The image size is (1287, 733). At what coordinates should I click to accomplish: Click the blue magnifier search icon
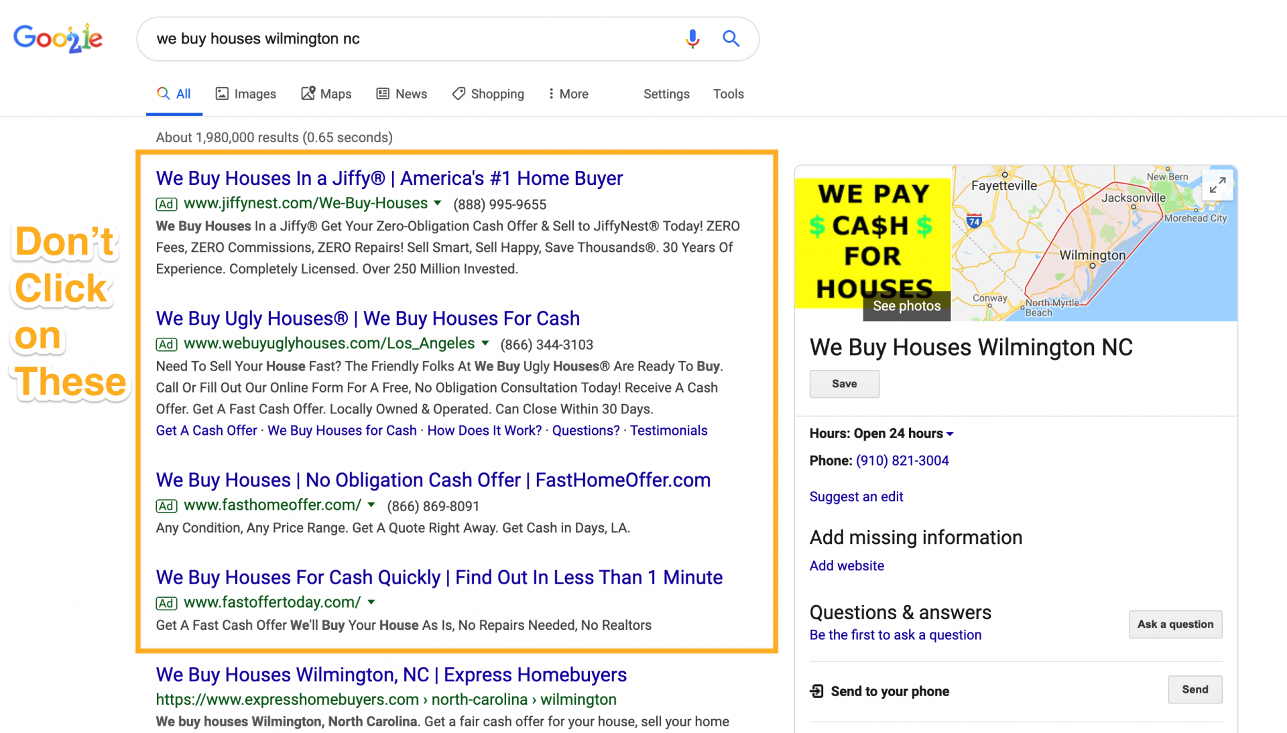pos(731,39)
